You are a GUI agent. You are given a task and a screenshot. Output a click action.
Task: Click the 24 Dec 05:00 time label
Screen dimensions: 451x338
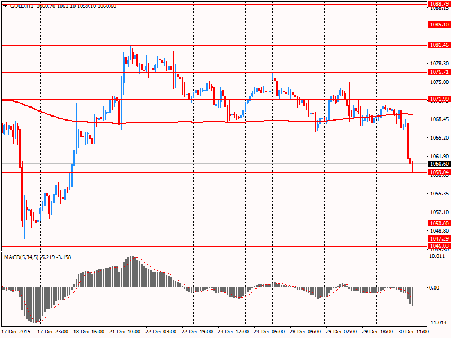pos(268,332)
